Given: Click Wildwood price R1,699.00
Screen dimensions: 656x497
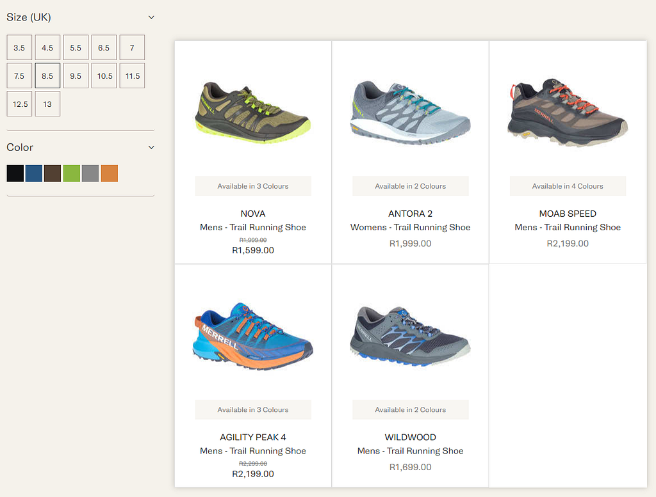Looking at the screenshot, I should (x=410, y=467).
